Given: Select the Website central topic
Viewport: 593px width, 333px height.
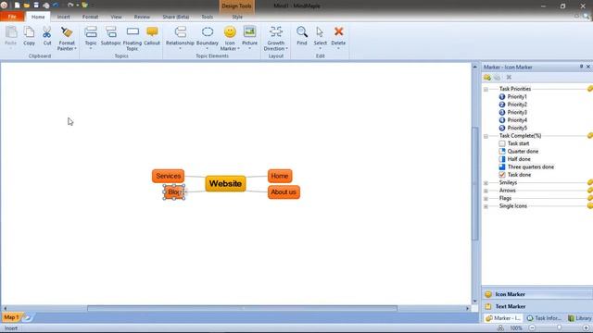Looking at the screenshot, I should click(x=225, y=184).
